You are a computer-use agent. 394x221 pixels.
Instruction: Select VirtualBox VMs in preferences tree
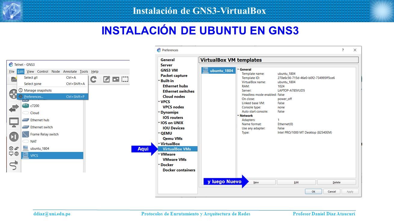[177, 149]
